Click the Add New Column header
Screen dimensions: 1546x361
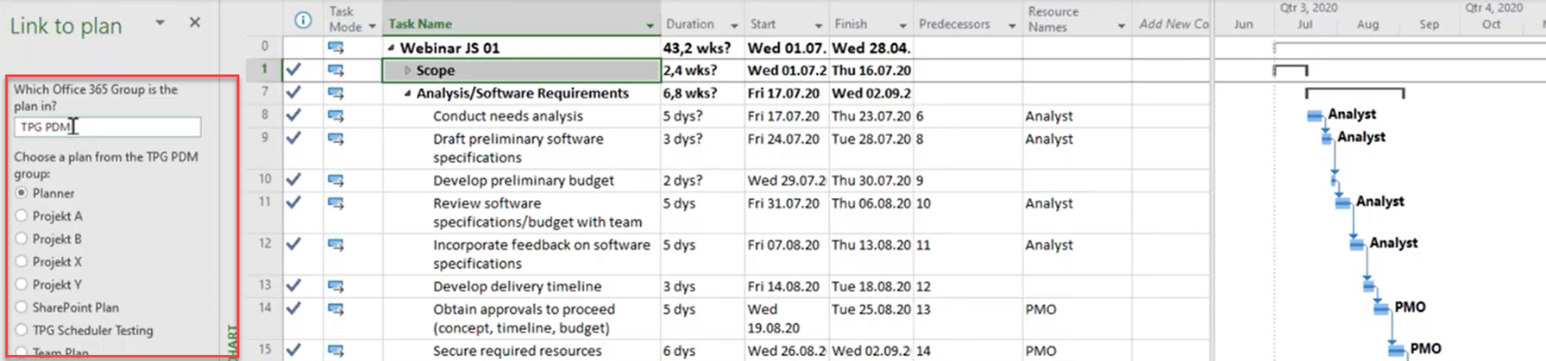(x=1172, y=24)
